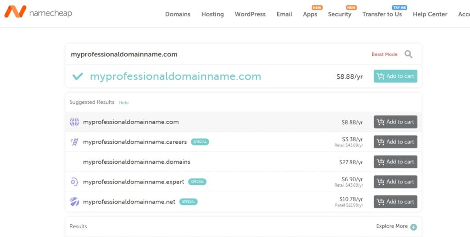Go to Transfer to Us

coord(382,14)
